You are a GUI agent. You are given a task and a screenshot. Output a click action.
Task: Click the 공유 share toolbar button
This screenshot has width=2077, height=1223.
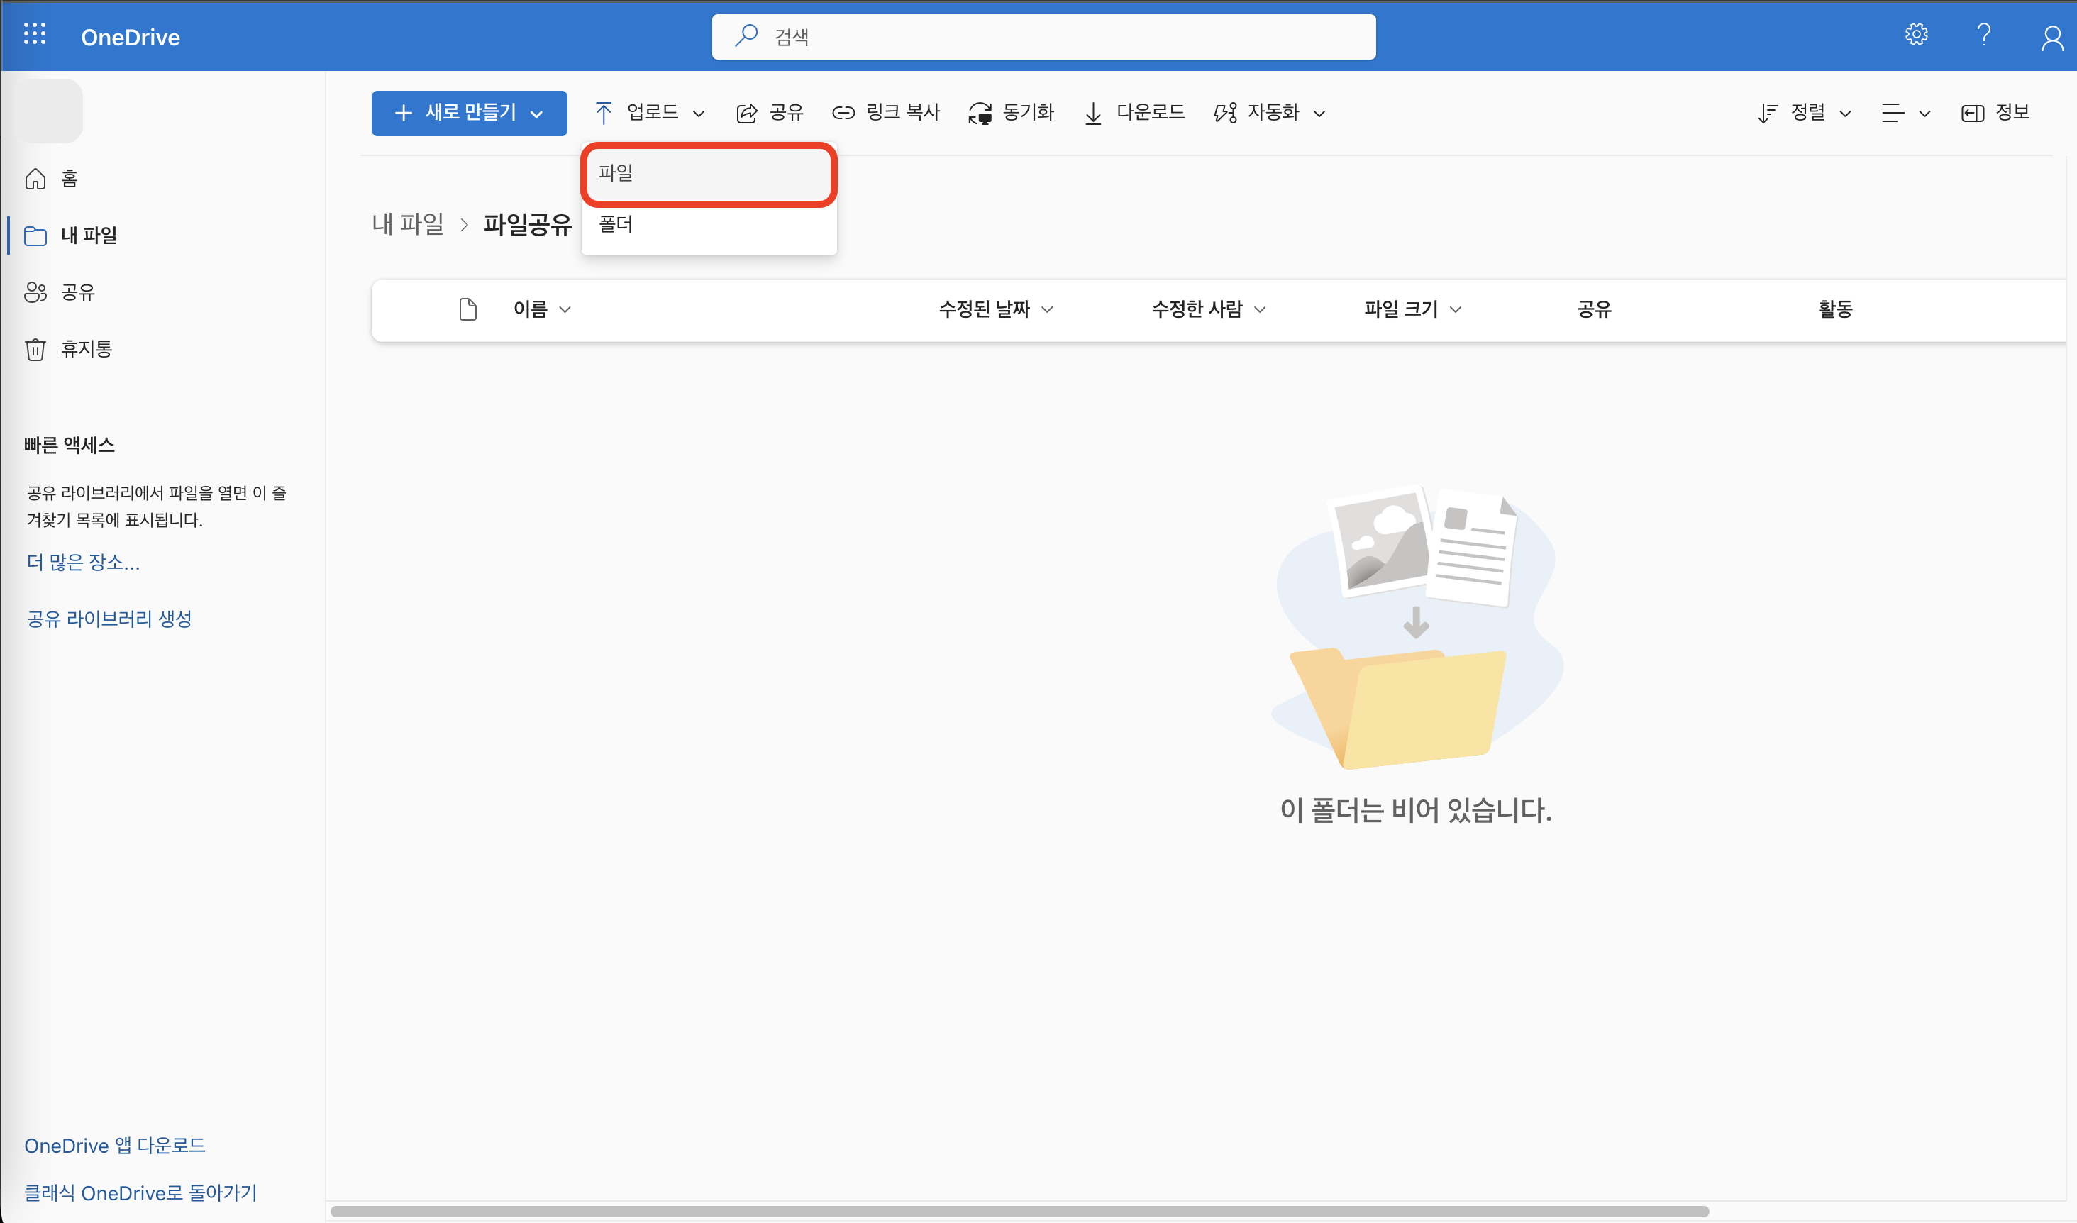pyautogui.click(x=769, y=113)
